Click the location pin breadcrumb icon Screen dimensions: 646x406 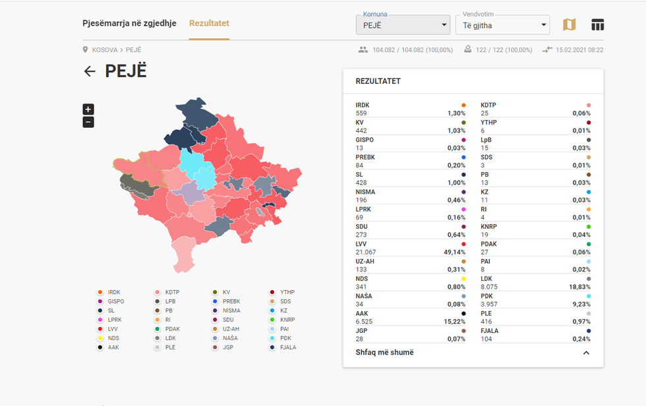pyautogui.click(x=86, y=50)
